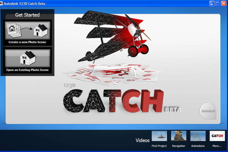
Task: Play the Navigation video thumbnail
Action: 178,136
